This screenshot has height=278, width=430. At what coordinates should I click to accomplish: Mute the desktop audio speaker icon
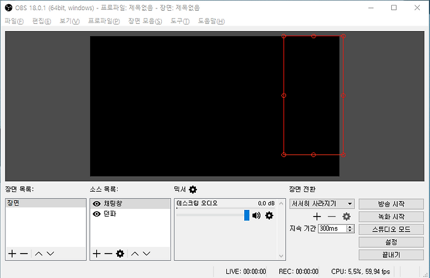[x=256, y=215]
